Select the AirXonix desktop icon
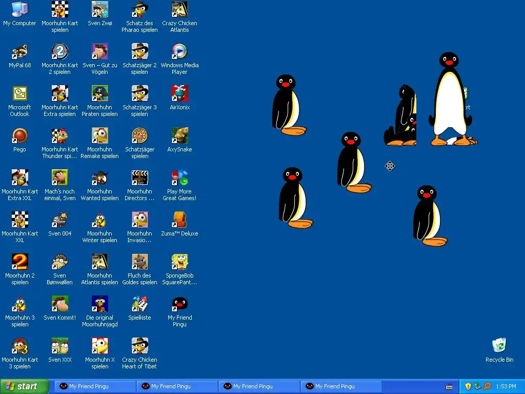 point(180,93)
